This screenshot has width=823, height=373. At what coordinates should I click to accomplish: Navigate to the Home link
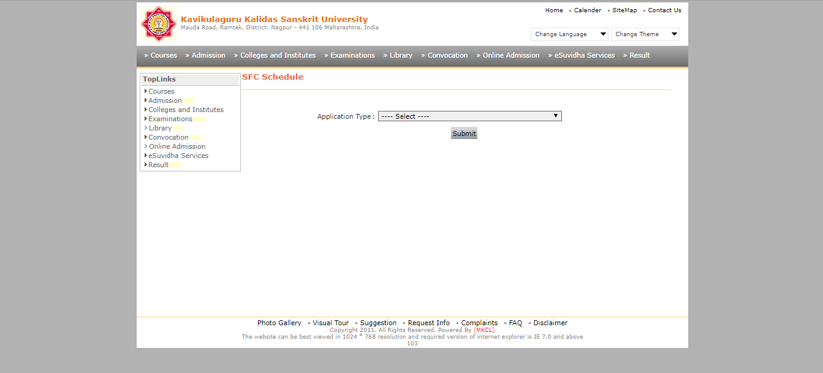[553, 10]
